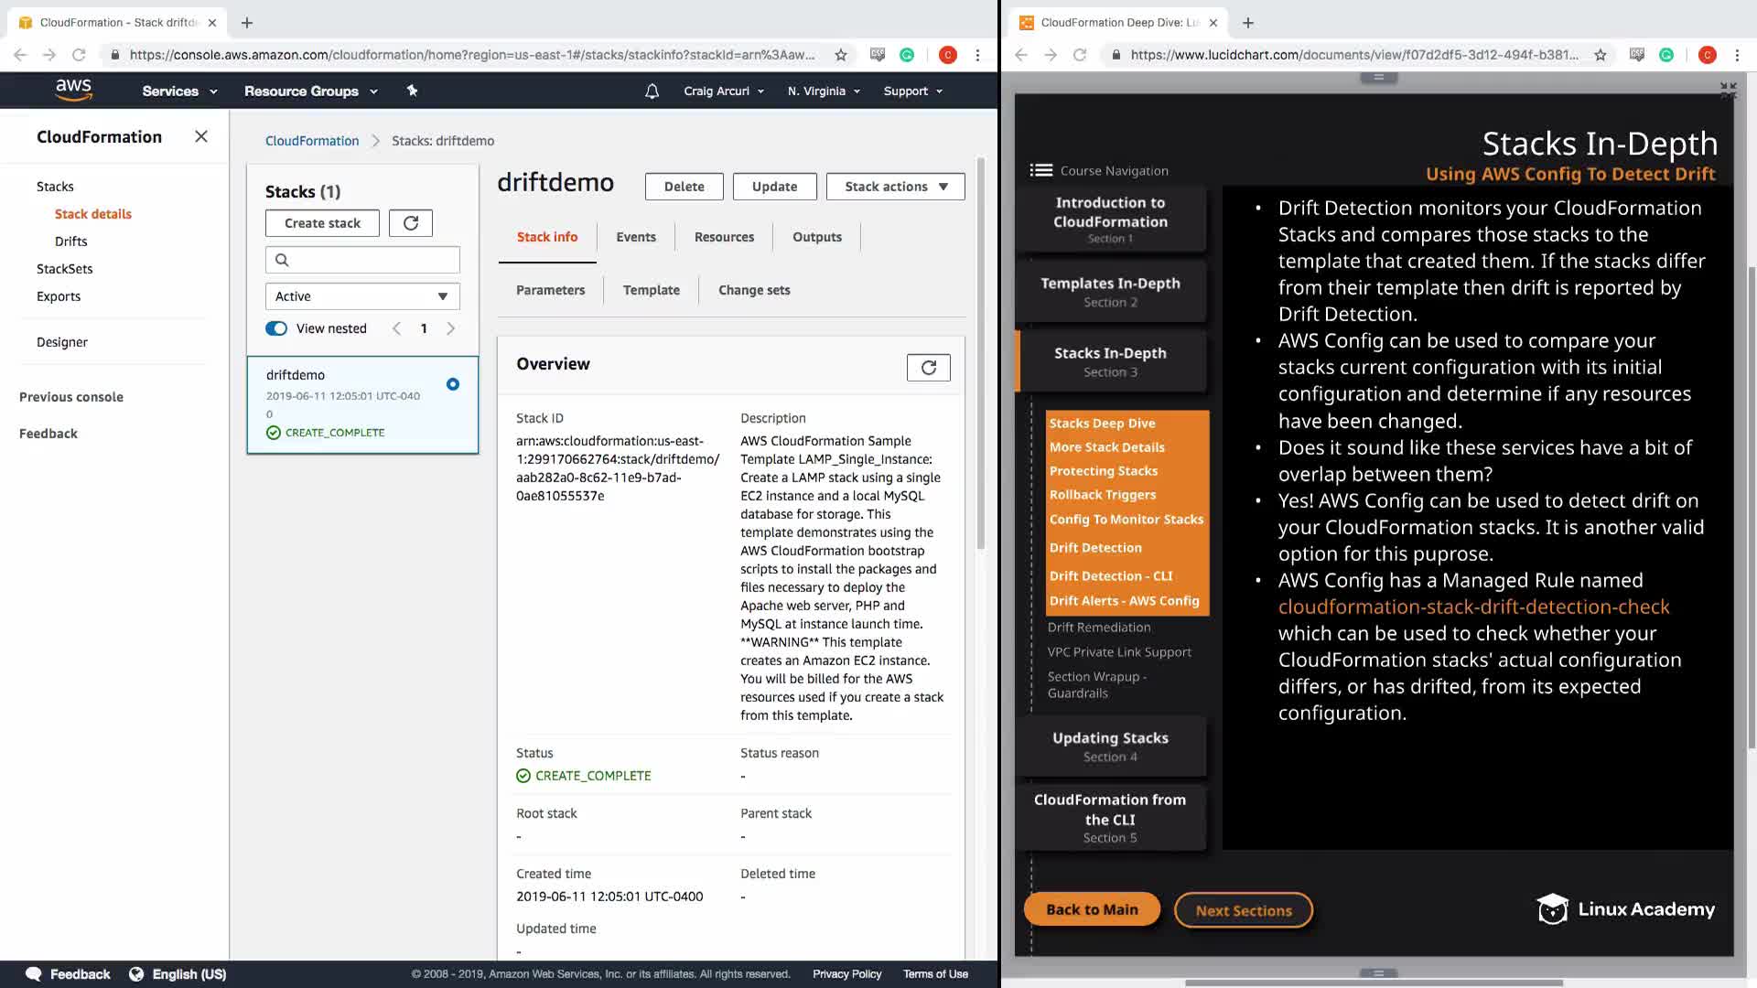Viewport: 1757px width, 988px height.
Task: Open the notifications bell icon
Action: 652,91
